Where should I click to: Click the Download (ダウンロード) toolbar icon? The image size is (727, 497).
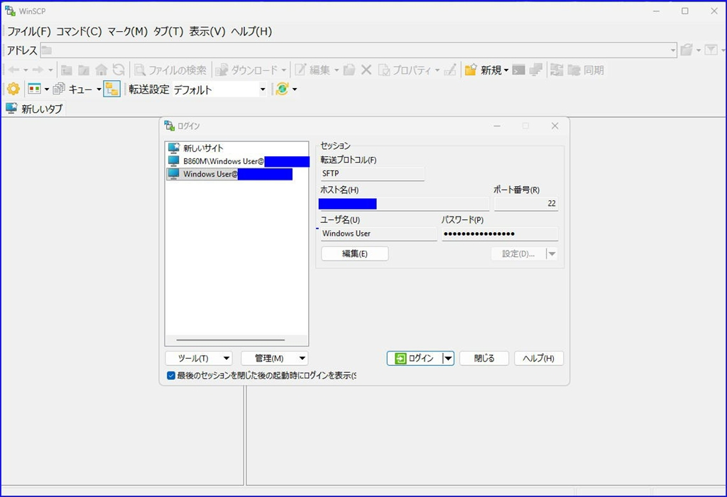pyautogui.click(x=222, y=70)
